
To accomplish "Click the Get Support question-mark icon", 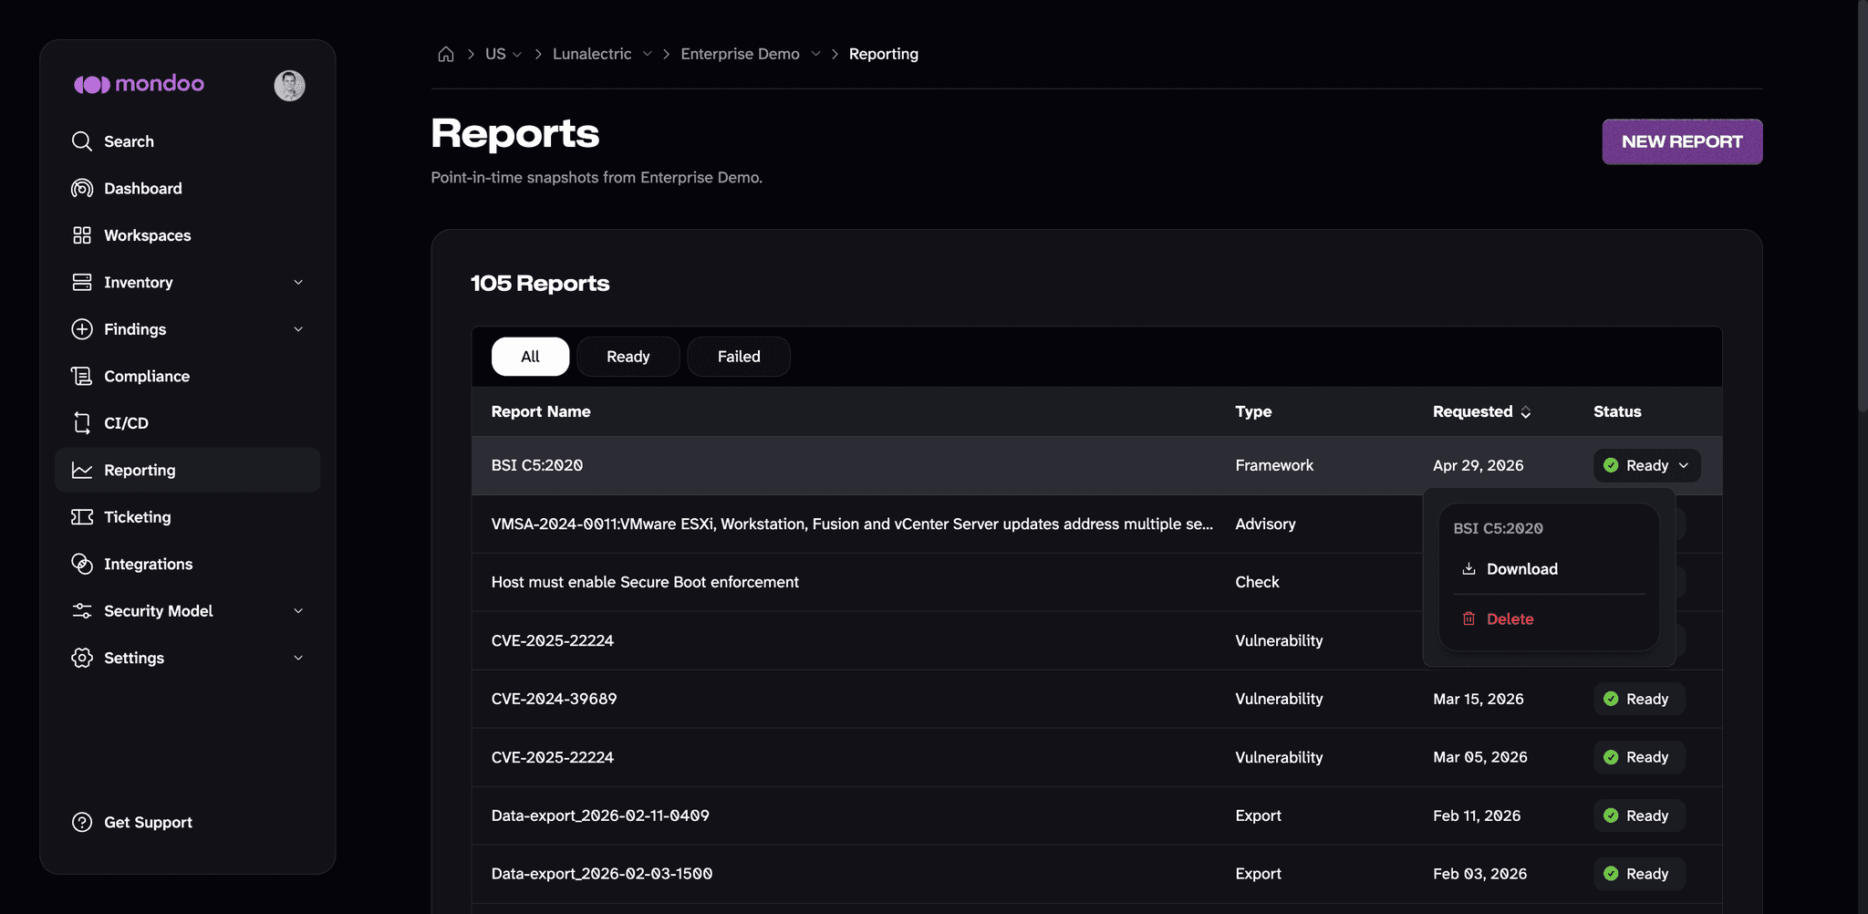I will click(x=82, y=822).
